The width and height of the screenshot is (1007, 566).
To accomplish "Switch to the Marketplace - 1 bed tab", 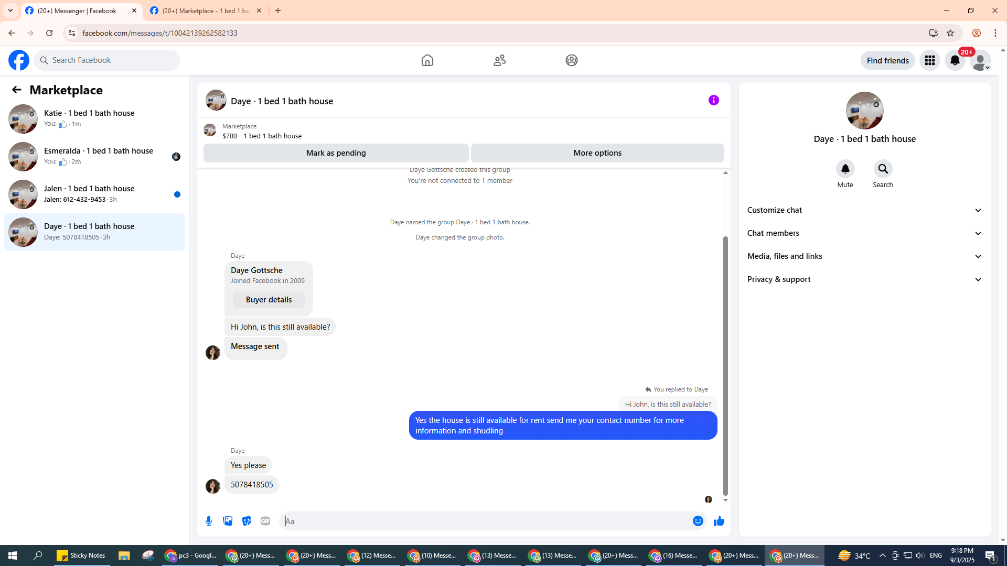I will coord(206,10).
